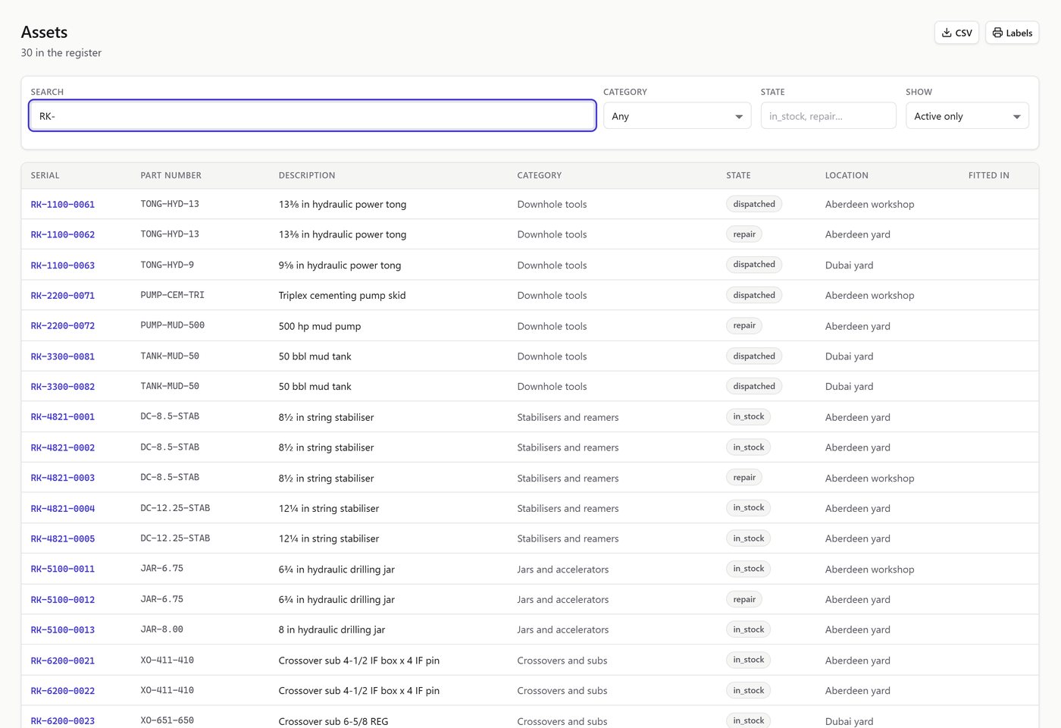Open asset RK-2200-0072
The height and width of the screenshot is (728, 1061).
(63, 326)
